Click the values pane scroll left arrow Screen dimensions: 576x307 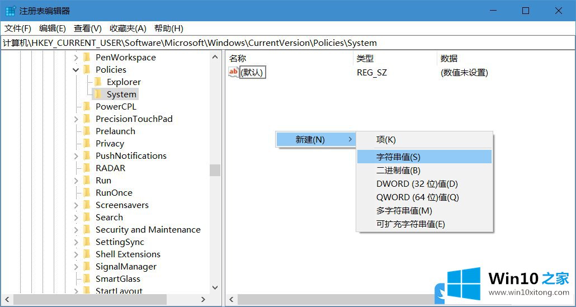[x=232, y=300]
